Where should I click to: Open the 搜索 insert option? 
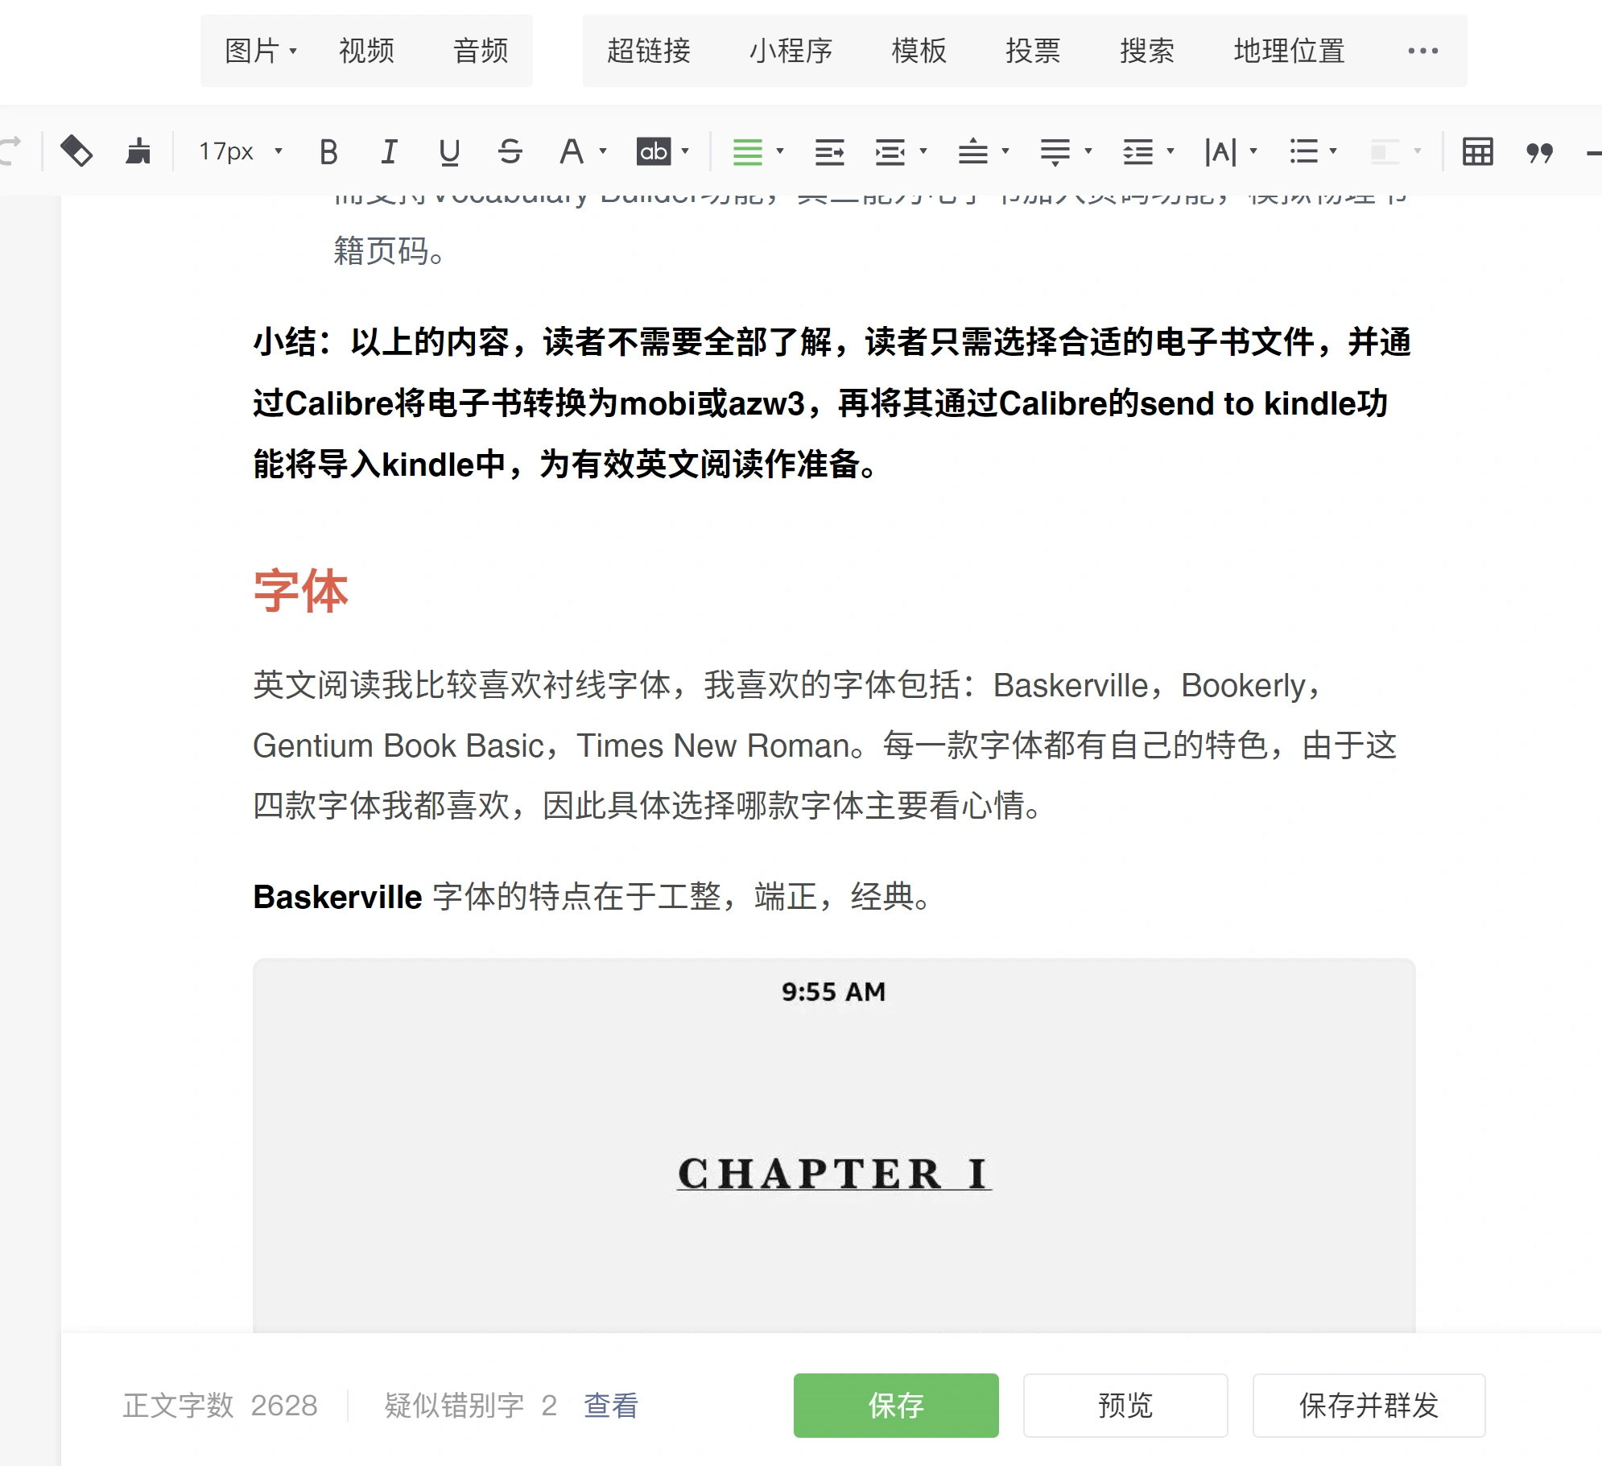coord(1147,51)
